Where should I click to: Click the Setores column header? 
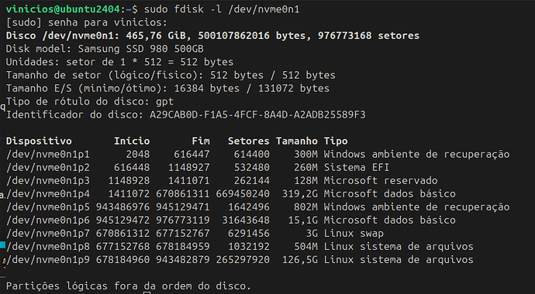coord(249,142)
